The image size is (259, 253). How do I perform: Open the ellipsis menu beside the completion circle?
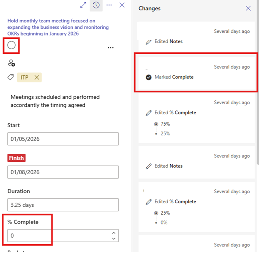pos(111,48)
